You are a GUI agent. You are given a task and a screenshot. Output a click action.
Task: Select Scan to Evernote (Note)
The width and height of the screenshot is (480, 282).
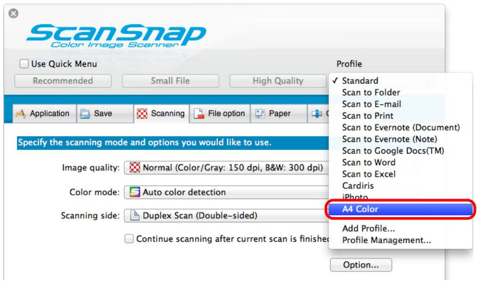click(401, 139)
